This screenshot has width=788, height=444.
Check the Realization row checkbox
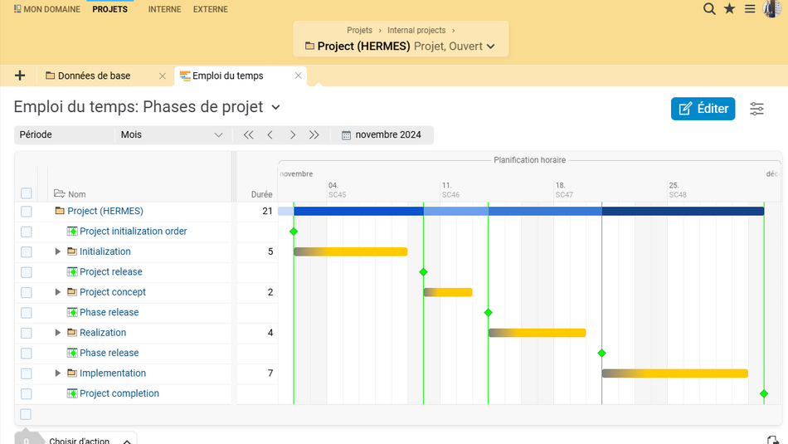(27, 333)
